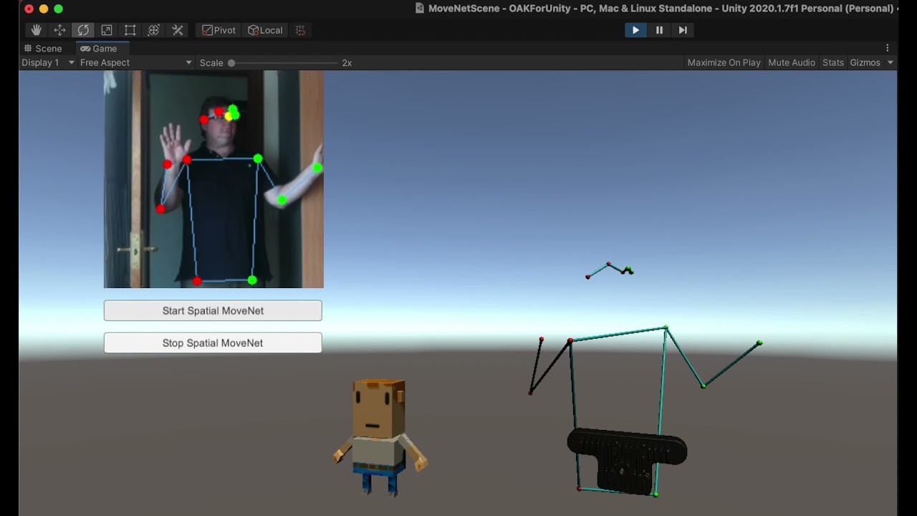Click the black OAK device model
The width and height of the screenshot is (917, 516).
(x=627, y=461)
